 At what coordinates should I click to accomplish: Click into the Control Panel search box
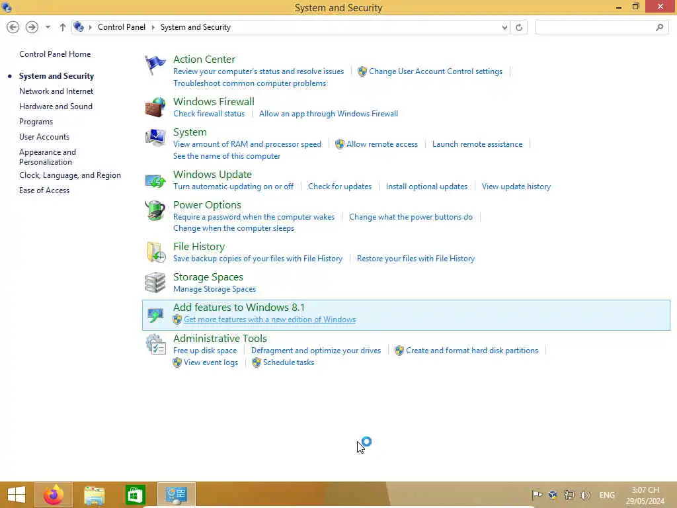click(602, 27)
